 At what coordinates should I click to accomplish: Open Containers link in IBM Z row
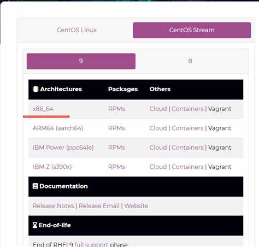point(187,167)
